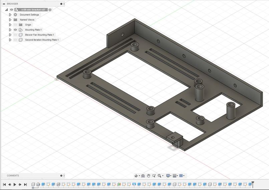Jump to timeline end

pos(25,184)
